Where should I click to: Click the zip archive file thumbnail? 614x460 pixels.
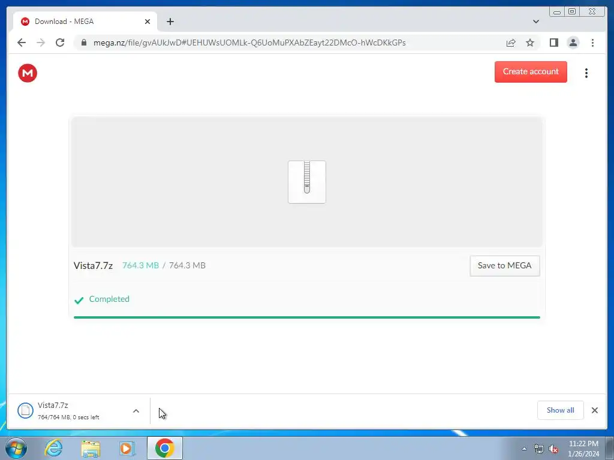[307, 182]
